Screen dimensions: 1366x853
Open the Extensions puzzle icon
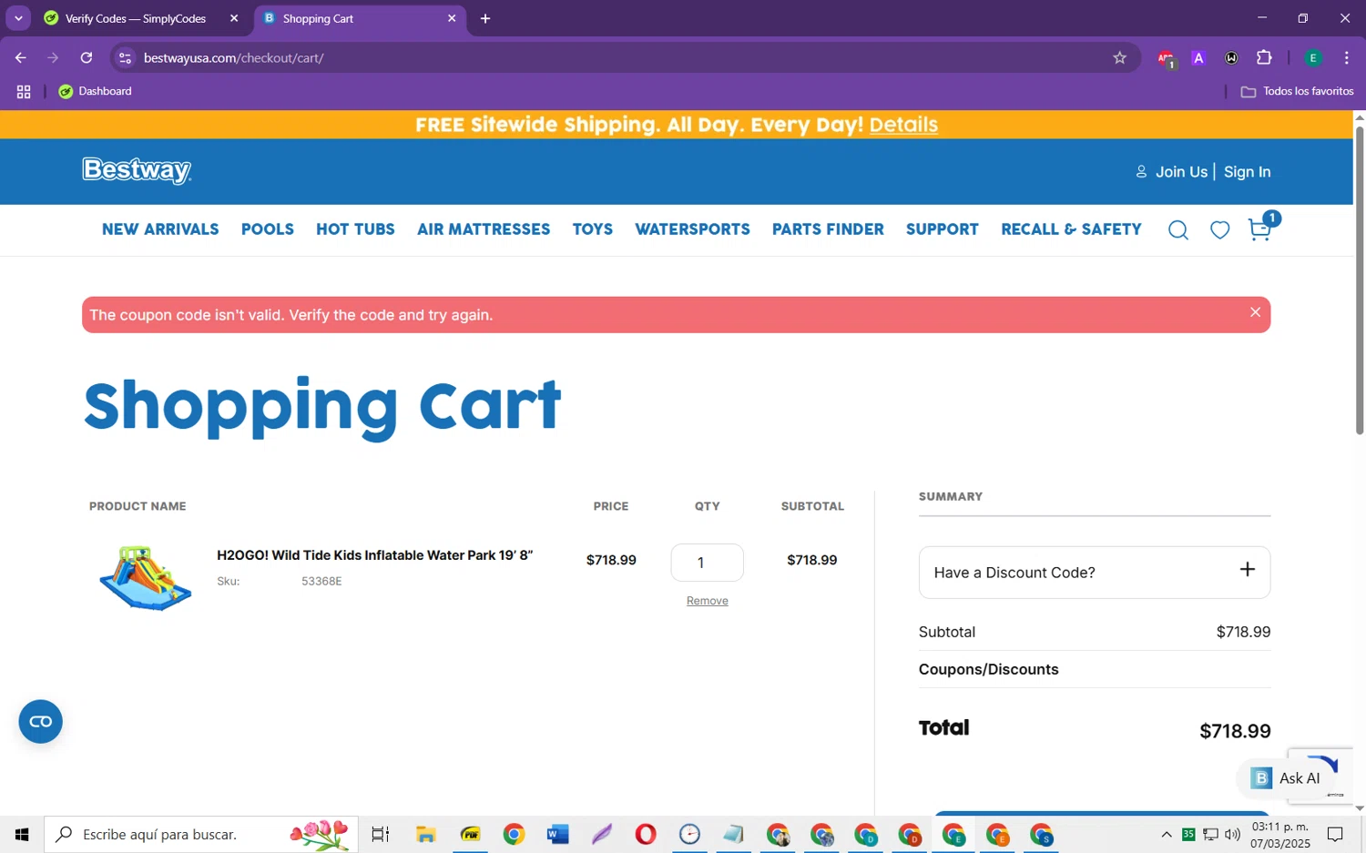pyautogui.click(x=1264, y=58)
